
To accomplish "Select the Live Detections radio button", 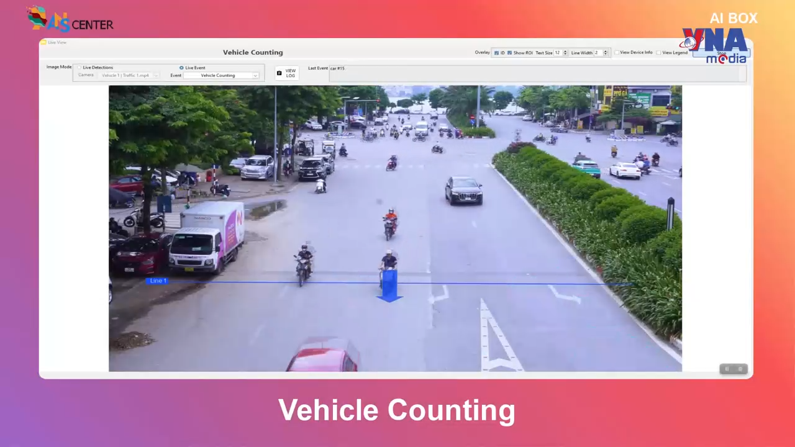I will [79, 68].
